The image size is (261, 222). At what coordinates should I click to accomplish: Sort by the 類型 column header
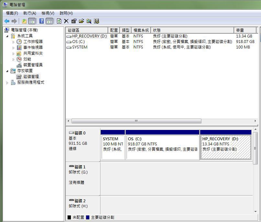(126, 30)
